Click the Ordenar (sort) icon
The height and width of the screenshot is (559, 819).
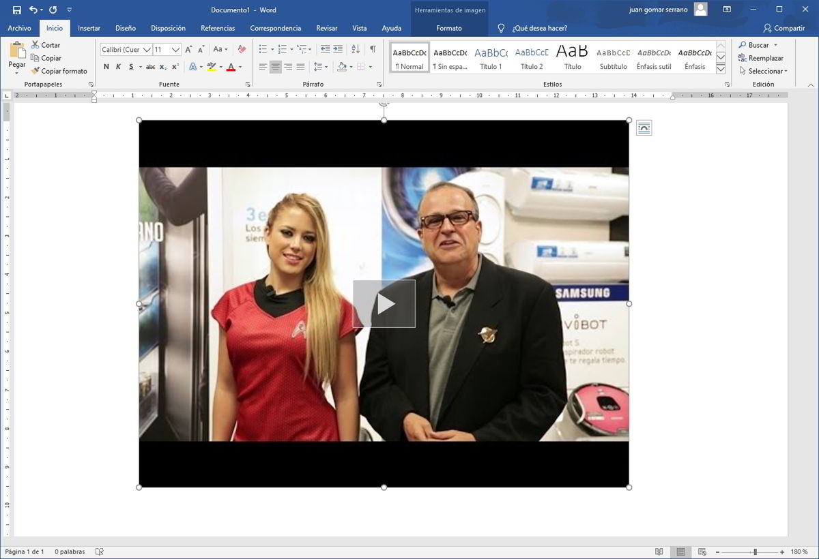[x=356, y=50]
